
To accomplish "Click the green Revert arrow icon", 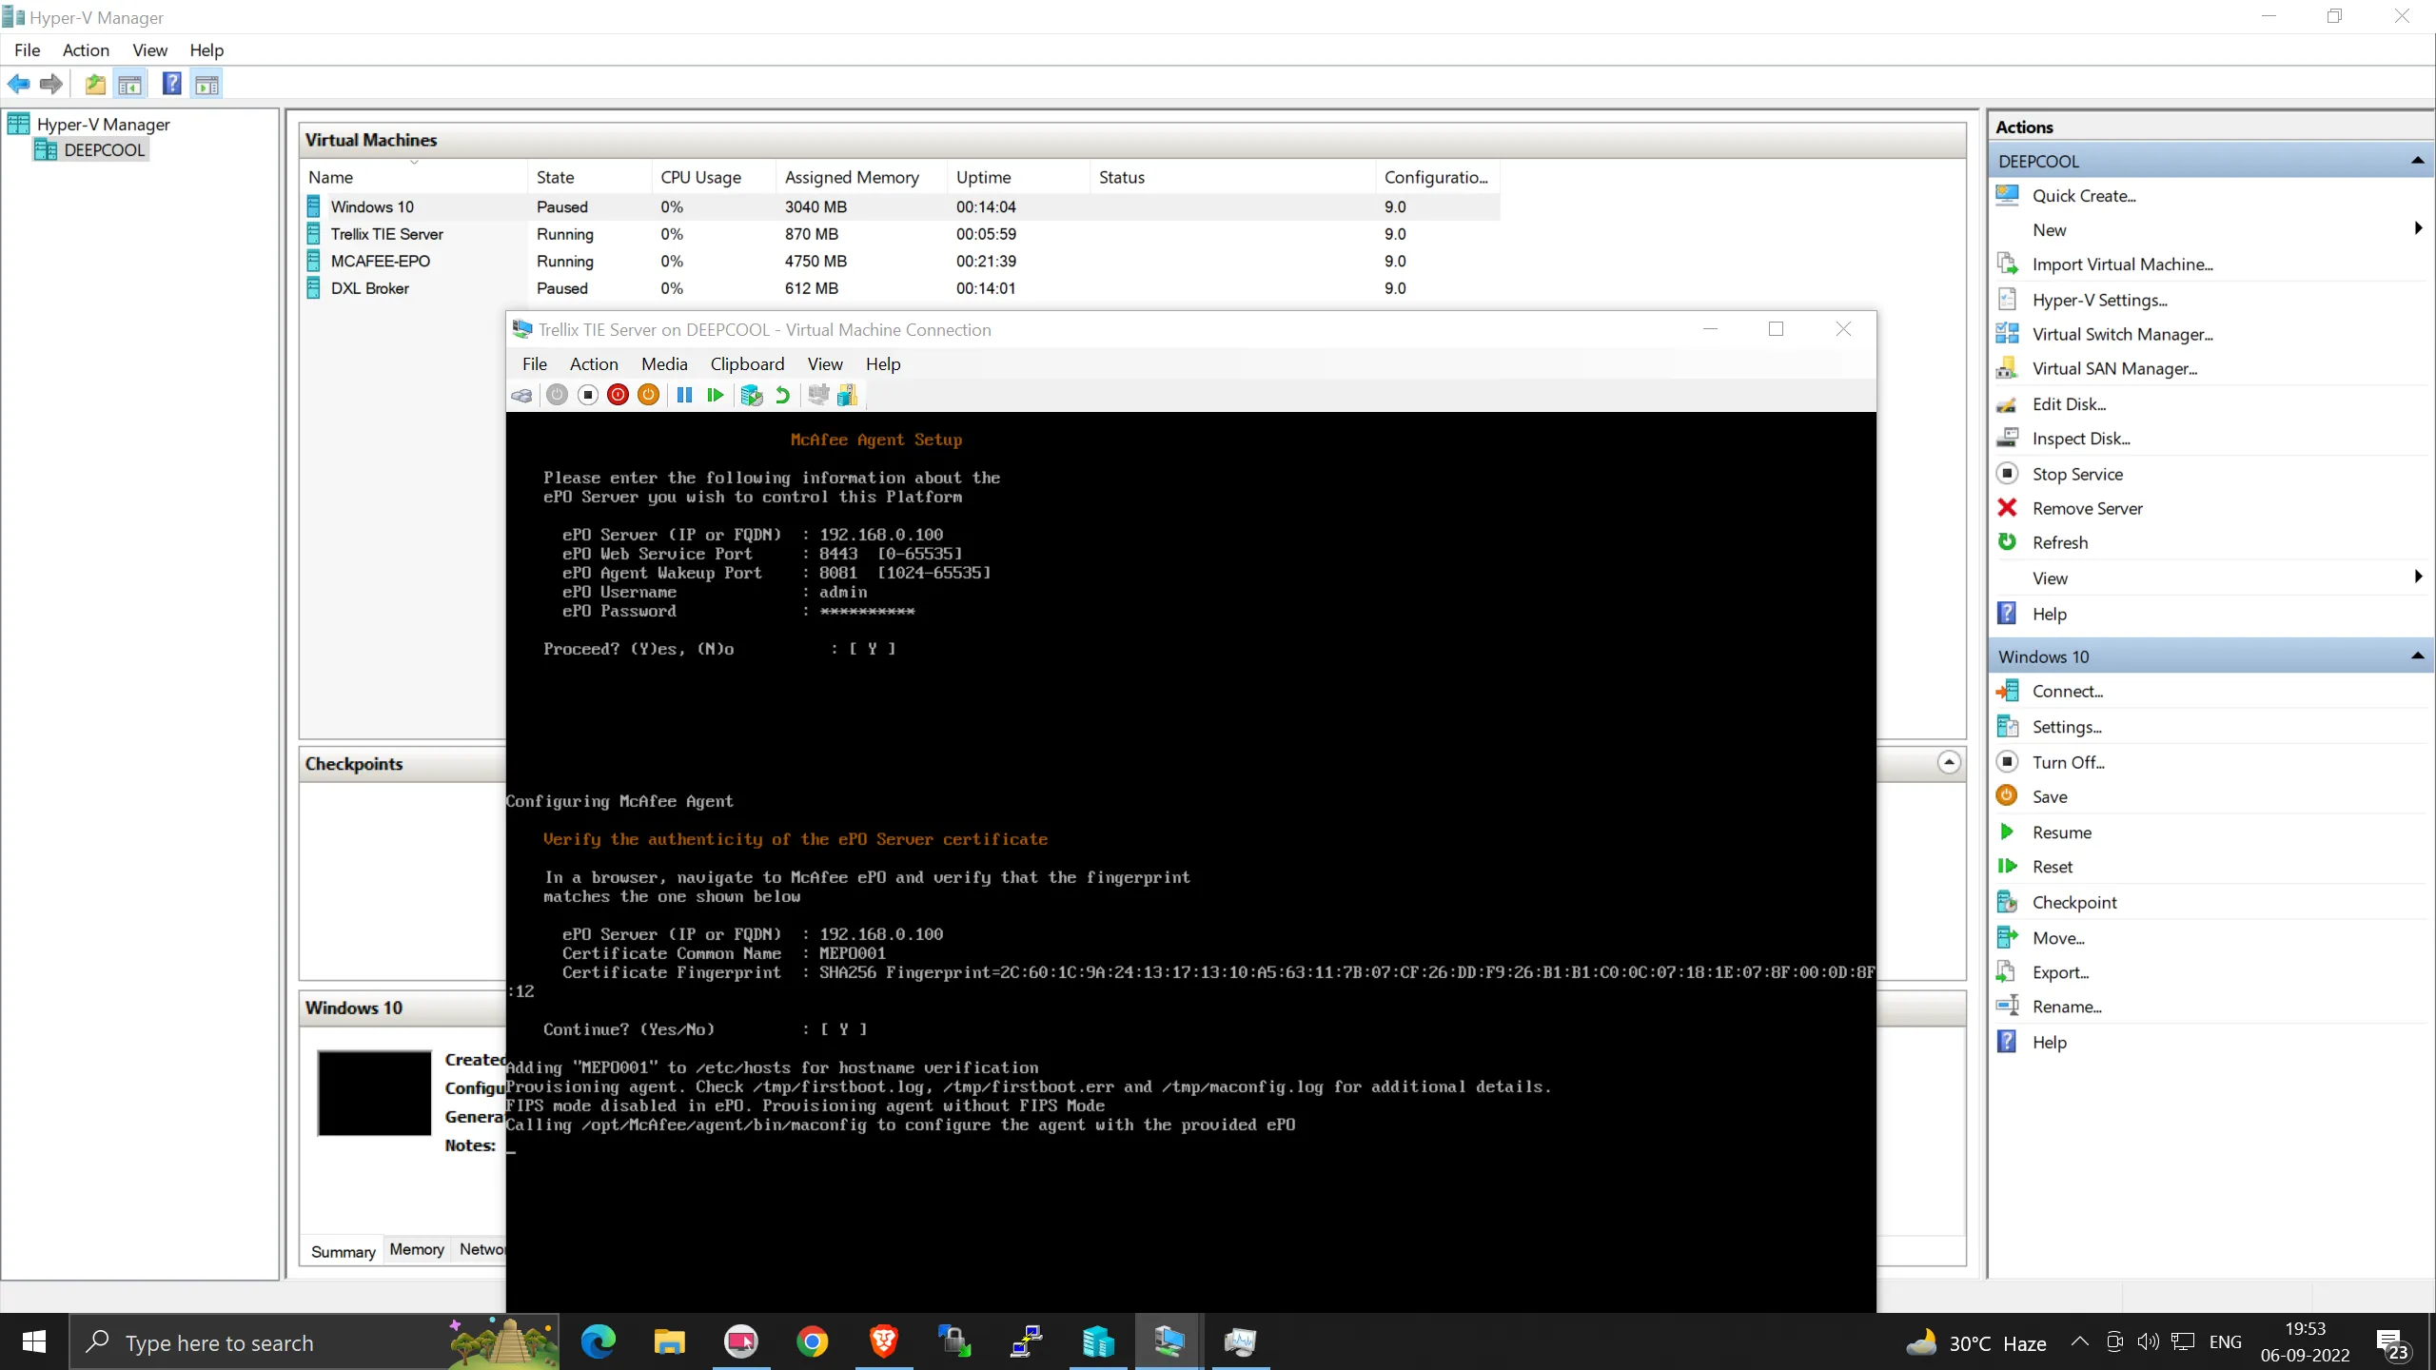I will coord(782,395).
